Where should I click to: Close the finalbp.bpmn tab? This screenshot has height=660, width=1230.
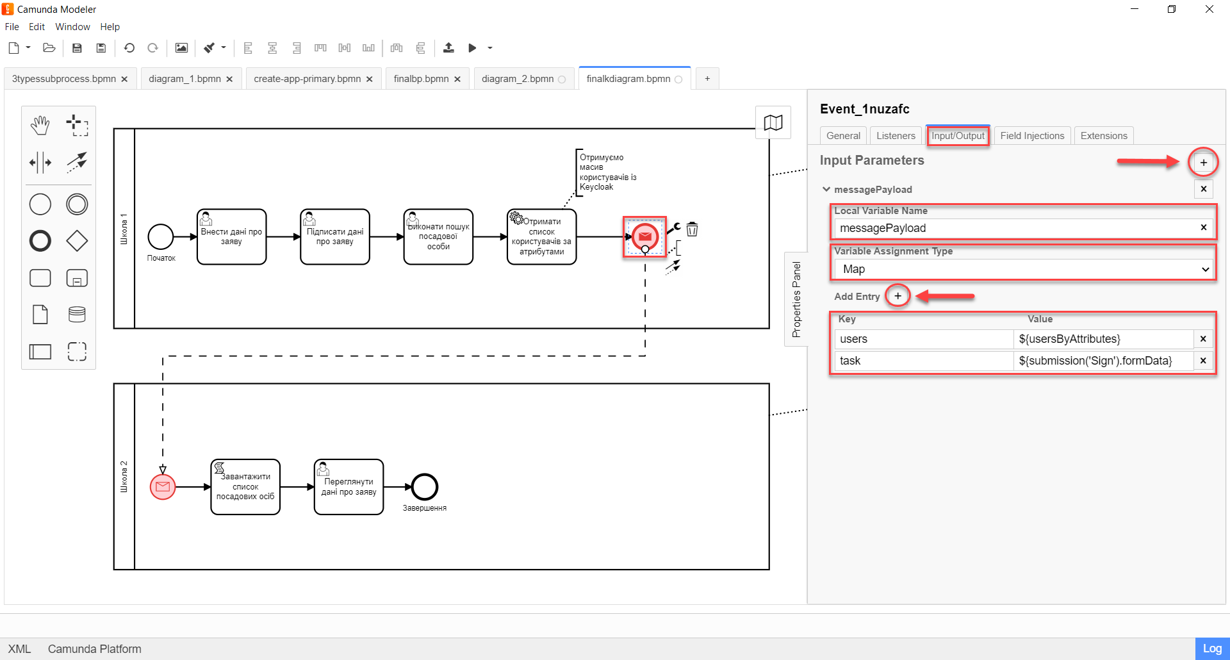pos(457,79)
